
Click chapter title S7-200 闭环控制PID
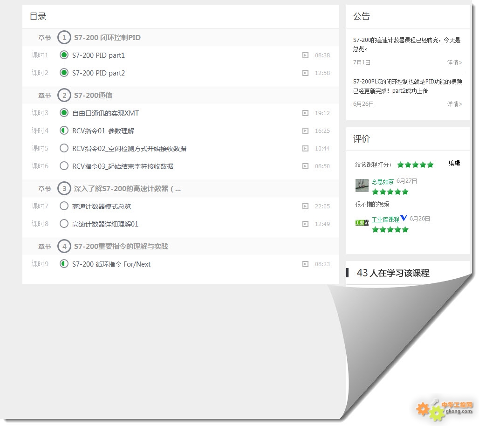pos(107,38)
